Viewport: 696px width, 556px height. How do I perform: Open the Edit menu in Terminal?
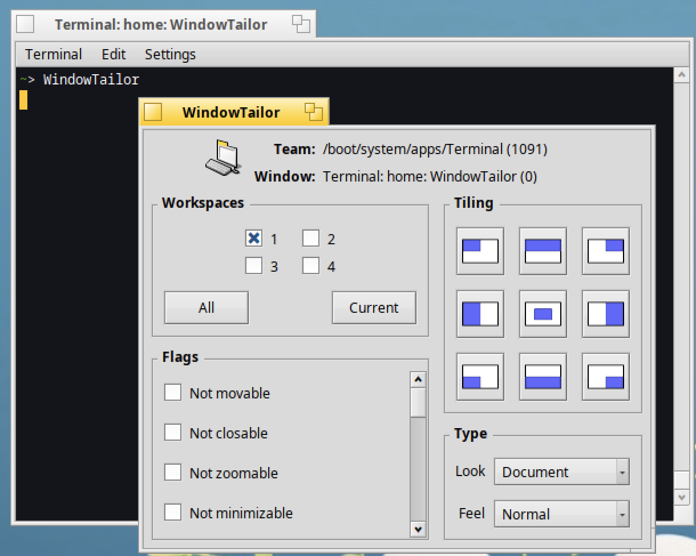114,54
